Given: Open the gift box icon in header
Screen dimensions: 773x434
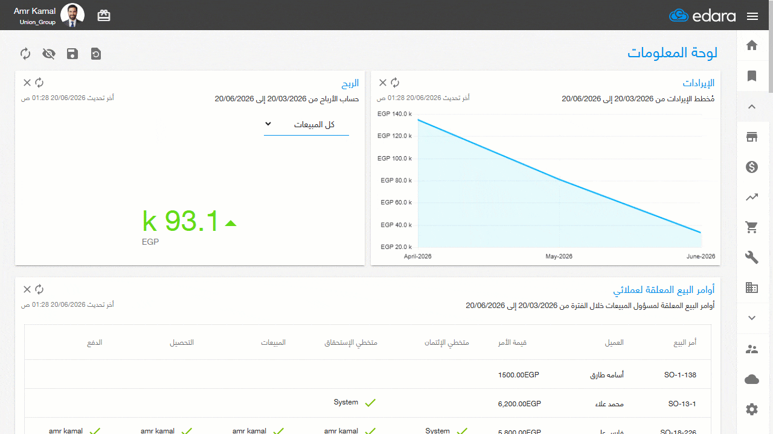Looking at the screenshot, I should point(104,16).
